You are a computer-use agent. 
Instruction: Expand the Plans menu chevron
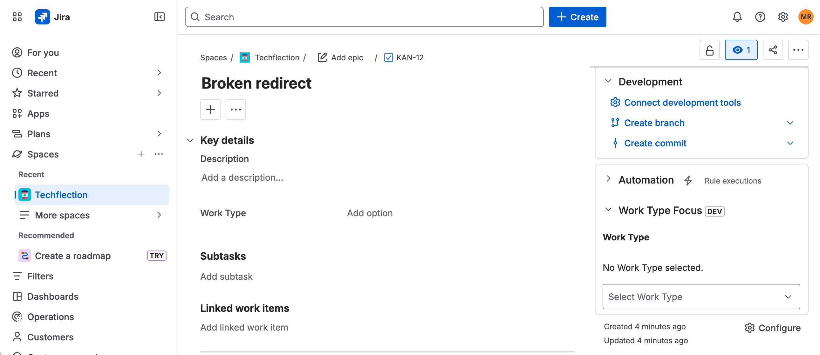159,134
